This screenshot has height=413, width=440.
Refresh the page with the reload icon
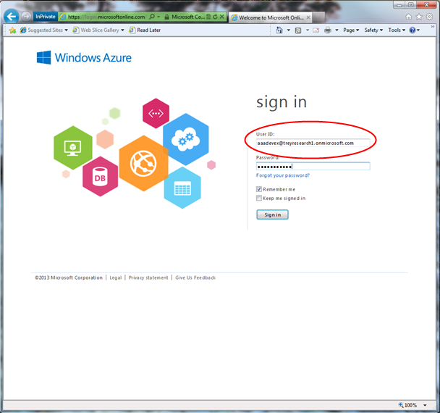click(215, 17)
